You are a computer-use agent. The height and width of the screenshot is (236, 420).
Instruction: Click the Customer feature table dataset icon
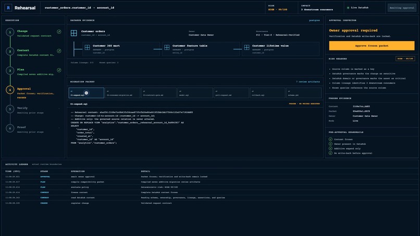[167, 47]
